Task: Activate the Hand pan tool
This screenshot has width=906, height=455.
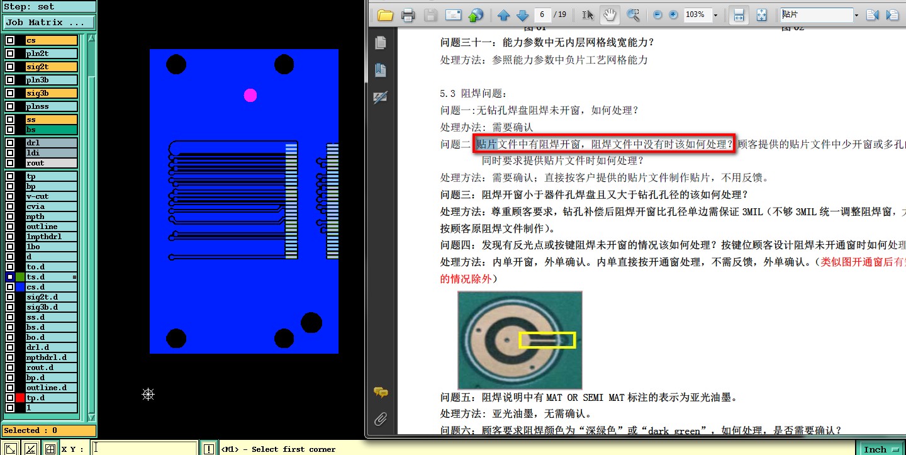Action: coord(609,14)
